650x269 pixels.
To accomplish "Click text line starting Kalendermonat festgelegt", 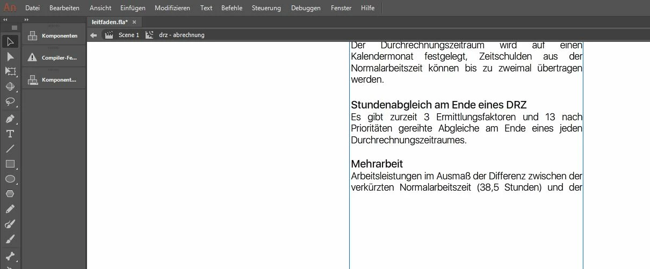I will (467, 56).
